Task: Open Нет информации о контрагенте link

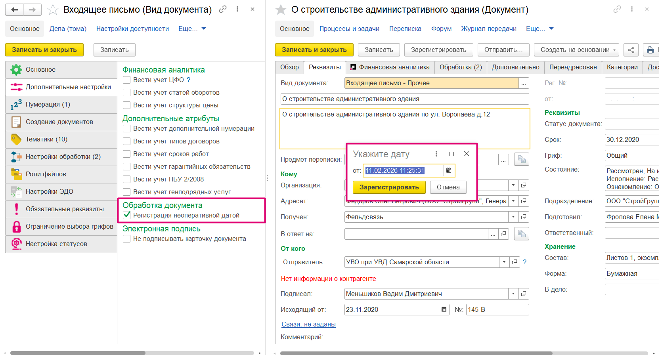Action: coord(328,279)
